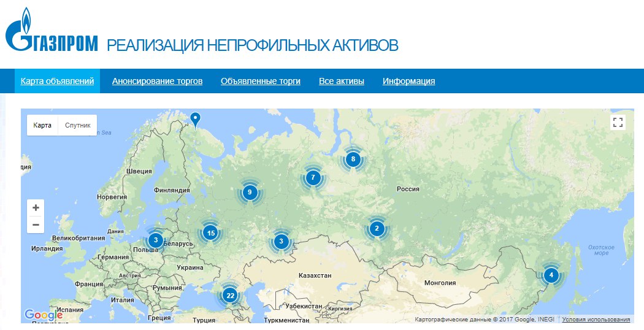Open the cluster marker with 15
Viewport: 644px width, 330px height.
tap(211, 233)
